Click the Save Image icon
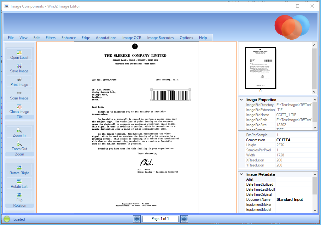The width and height of the screenshot is (321, 225). [19, 66]
